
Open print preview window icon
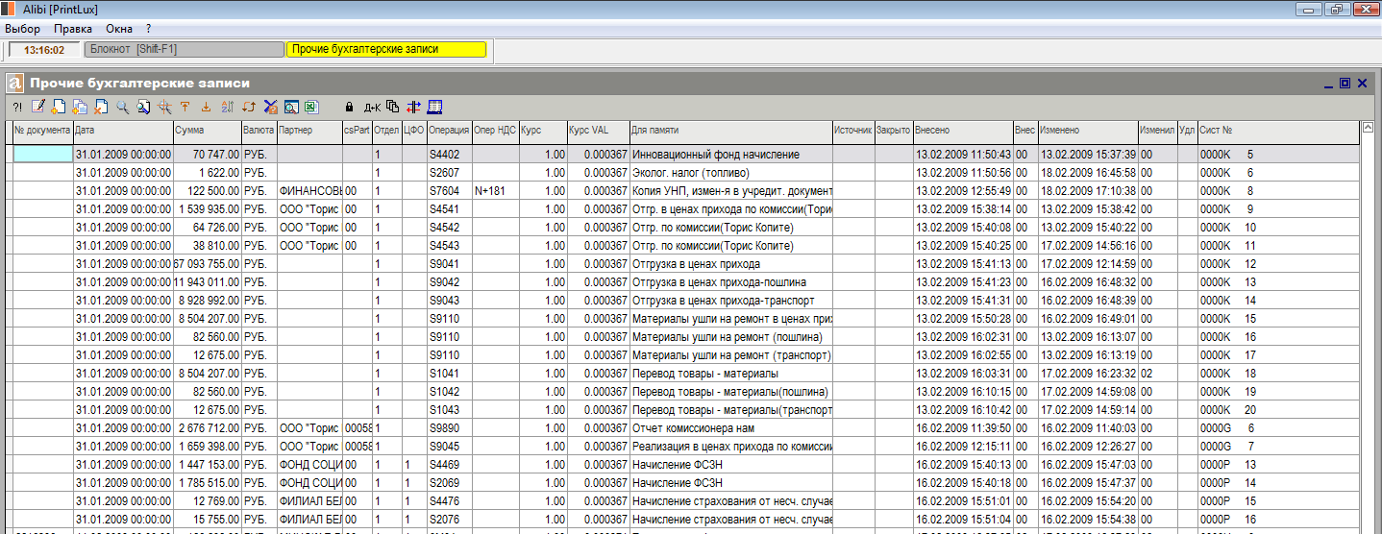(291, 107)
